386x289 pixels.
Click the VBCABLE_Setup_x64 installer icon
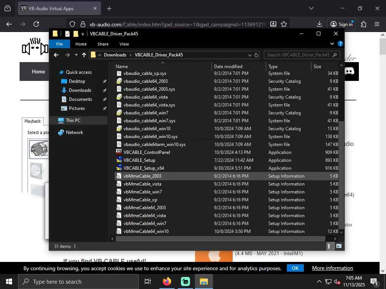pyautogui.click(x=119, y=168)
